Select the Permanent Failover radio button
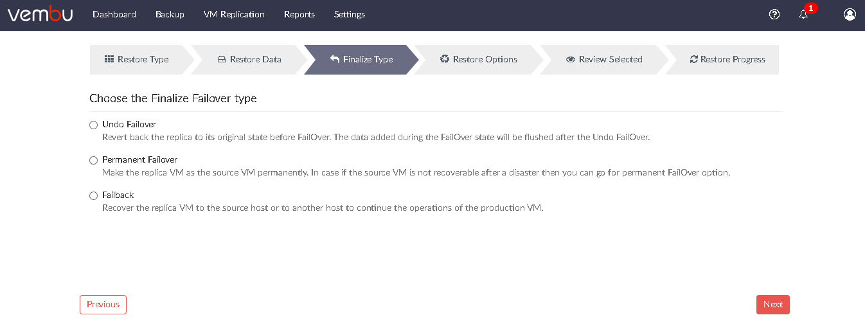The height and width of the screenshot is (324, 865). coord(94,160)
